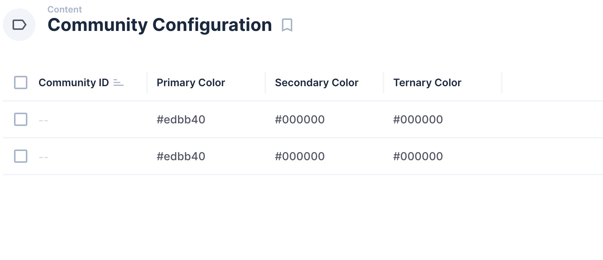Click the Secondary Color column header
The height and width of the screenshot is (260, 603).
pos(316,82)
